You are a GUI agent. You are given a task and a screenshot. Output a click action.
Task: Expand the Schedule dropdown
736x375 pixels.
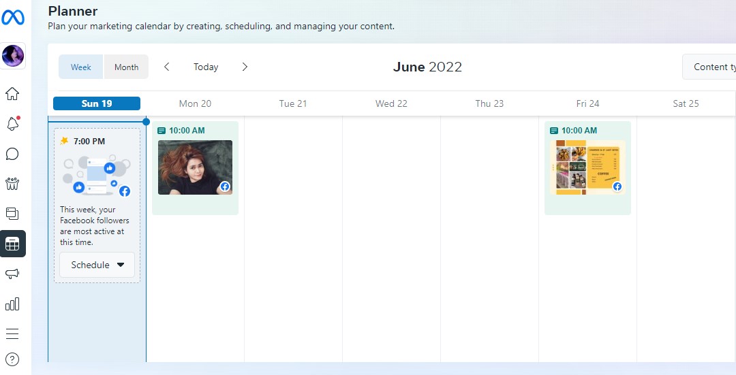(97, 265)
